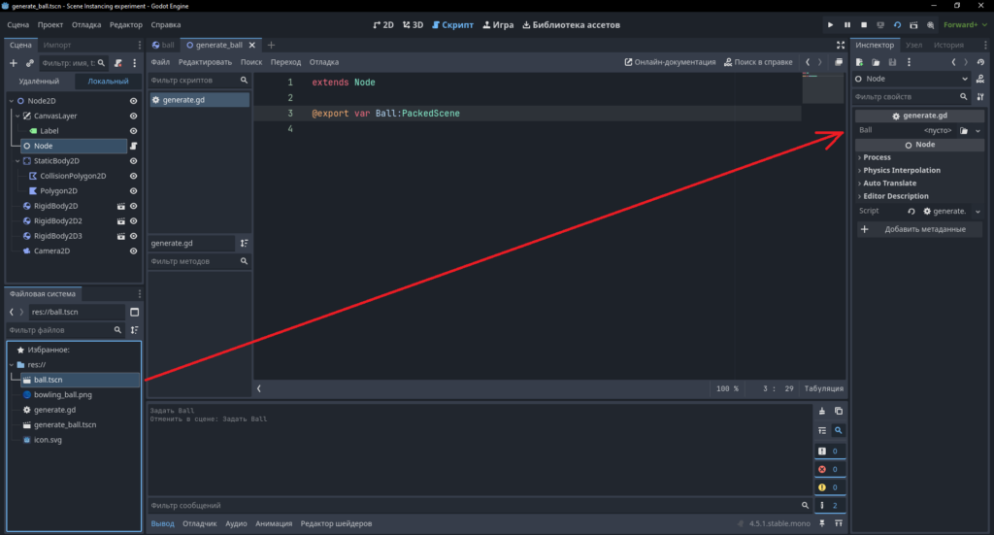The width and height of the screenshot is (994, 535).
Task: Open Библиотека ассетов
Action: tap(571, 24)
